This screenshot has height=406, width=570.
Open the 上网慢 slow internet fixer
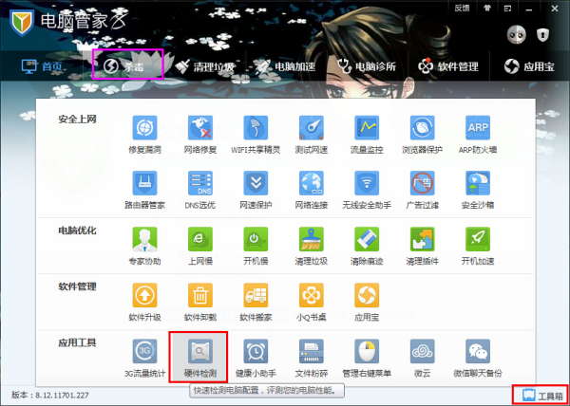pyautogui.click(x=200, y=246)
